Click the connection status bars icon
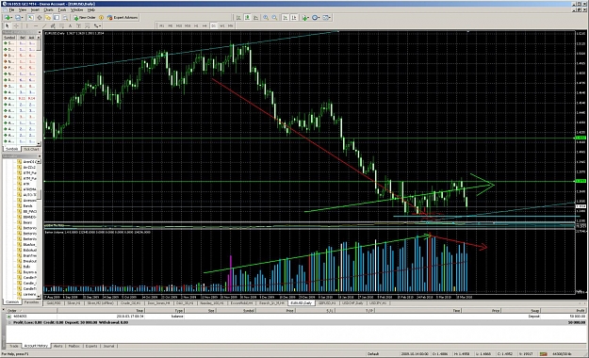The height and width of the screenshot is (358, 589). coord(543,353)
